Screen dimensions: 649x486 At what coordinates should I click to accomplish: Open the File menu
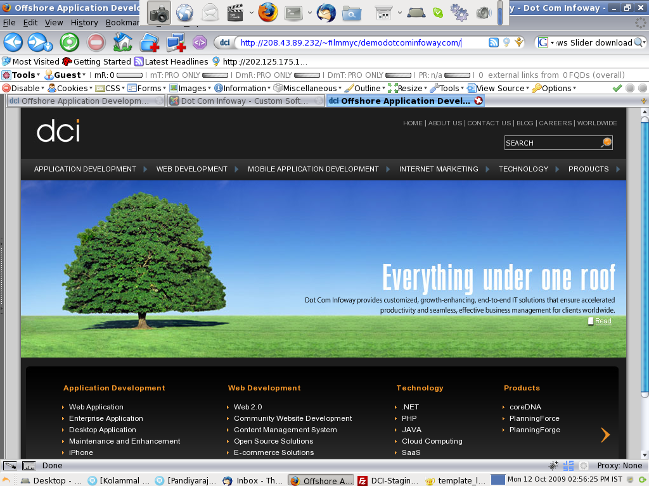tap(9, 22)
